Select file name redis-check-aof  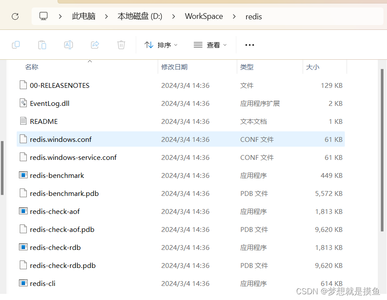tap(55, 211)
